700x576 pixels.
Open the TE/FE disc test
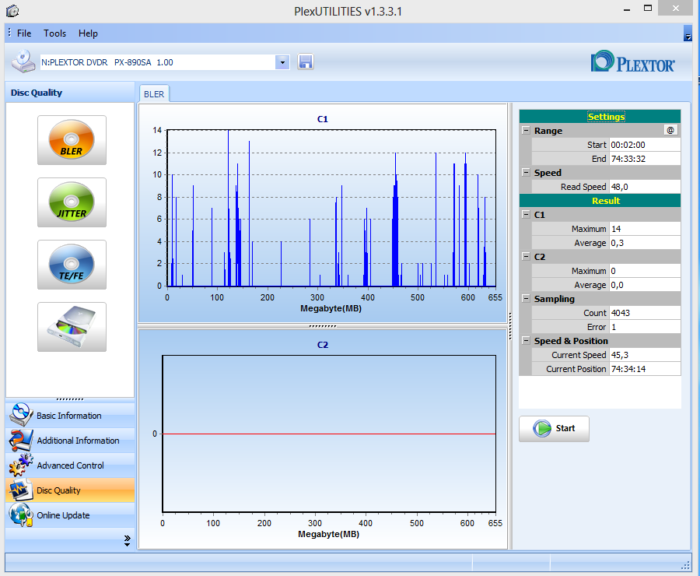72,265
